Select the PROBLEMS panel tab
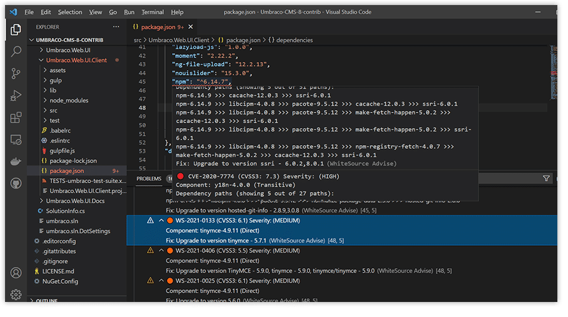The height and width of the screenshot is (317, 568). point(149,178)
